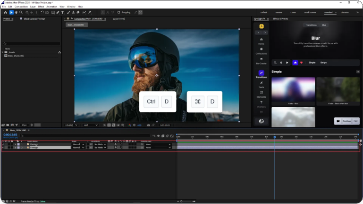The height and width of the screenshot is (204, 363).
Task: Select the Hand tool in the toolbar
Action: [x=16, y=12]
